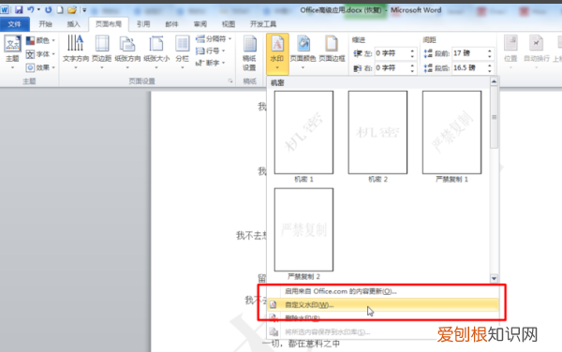
Task: Choose 将所选内容保存到水印库 menu item
Action: tap(383, 332)
